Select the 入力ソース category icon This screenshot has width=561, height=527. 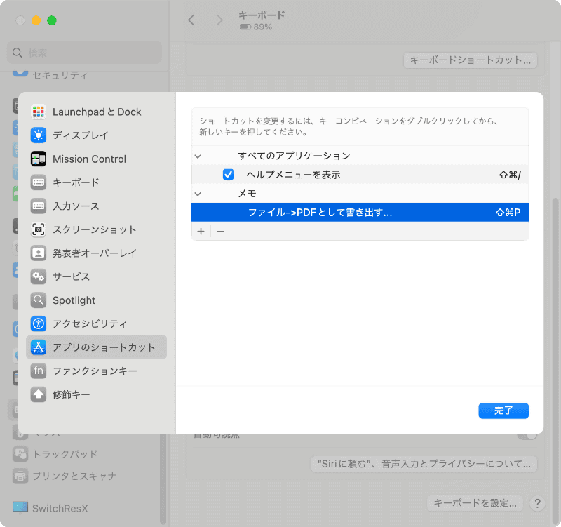tap(40, 206)
